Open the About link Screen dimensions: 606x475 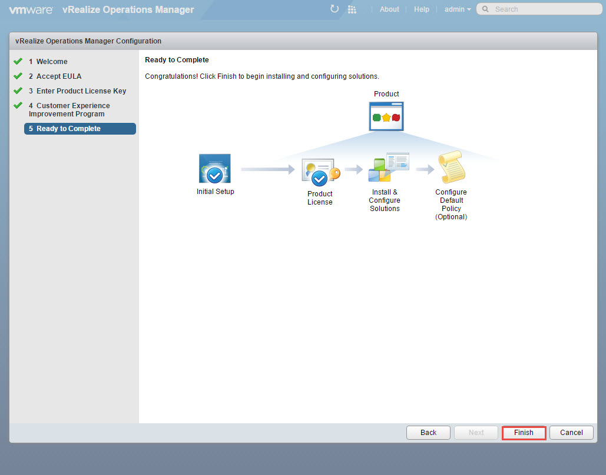[389, 9]
